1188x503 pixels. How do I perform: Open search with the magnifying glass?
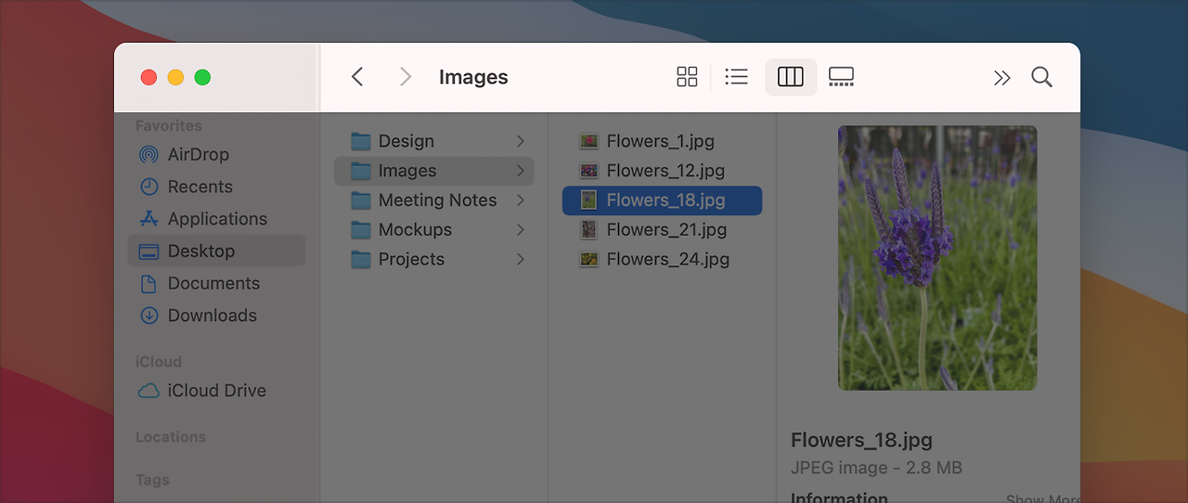[1041, 77]
